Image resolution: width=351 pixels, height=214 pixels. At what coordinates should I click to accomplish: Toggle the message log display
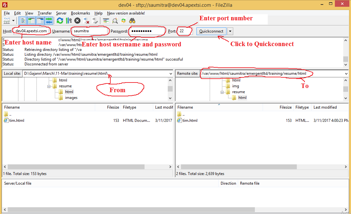[23, 21]
